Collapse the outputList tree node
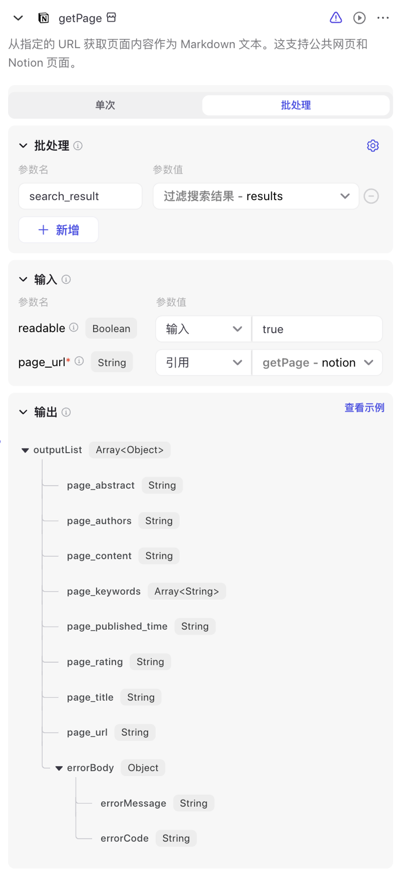 [25, 450]
